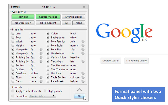Click the <input> element label in title
The height and width of the screenshot is (105, 168).
[x=46, y=7]
